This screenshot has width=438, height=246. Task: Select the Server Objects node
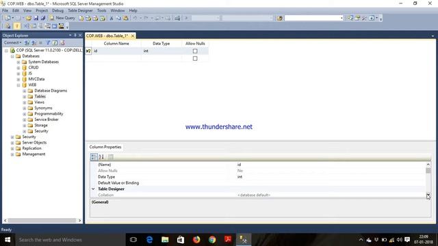click(x=34, y=143)
